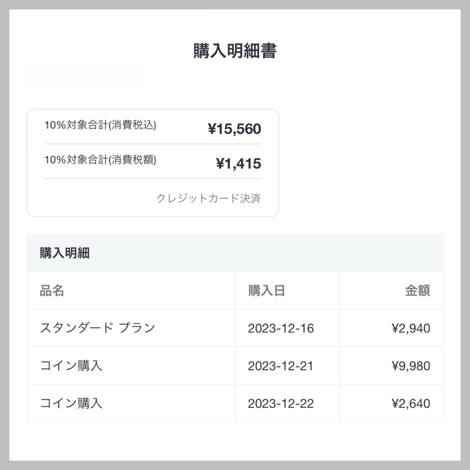470x470 pixels.
Task: Click the blurred box below the title
Action: pos(85,76)
